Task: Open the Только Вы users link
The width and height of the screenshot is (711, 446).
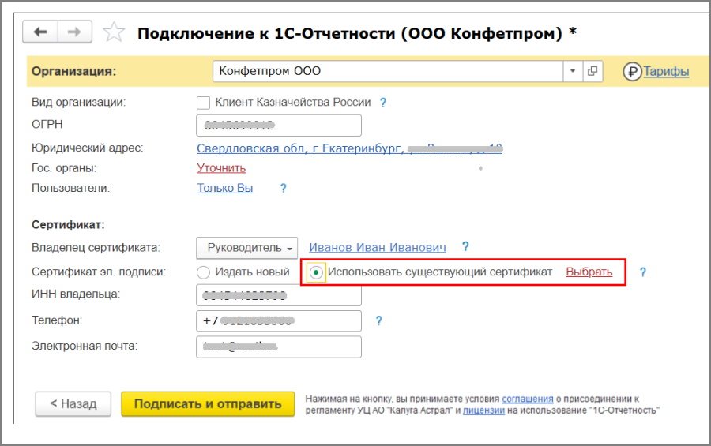Action: coord(225,188)
